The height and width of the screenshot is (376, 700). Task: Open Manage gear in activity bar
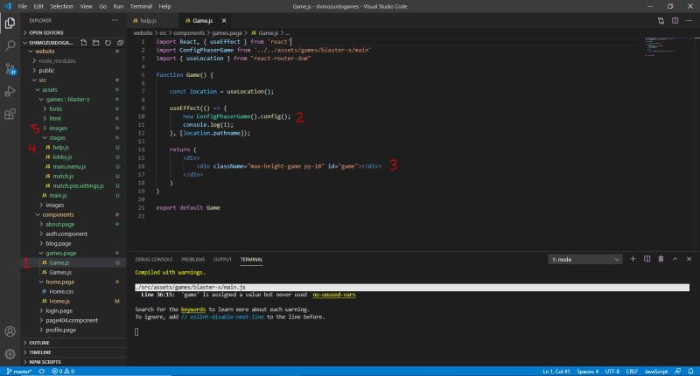10,354
